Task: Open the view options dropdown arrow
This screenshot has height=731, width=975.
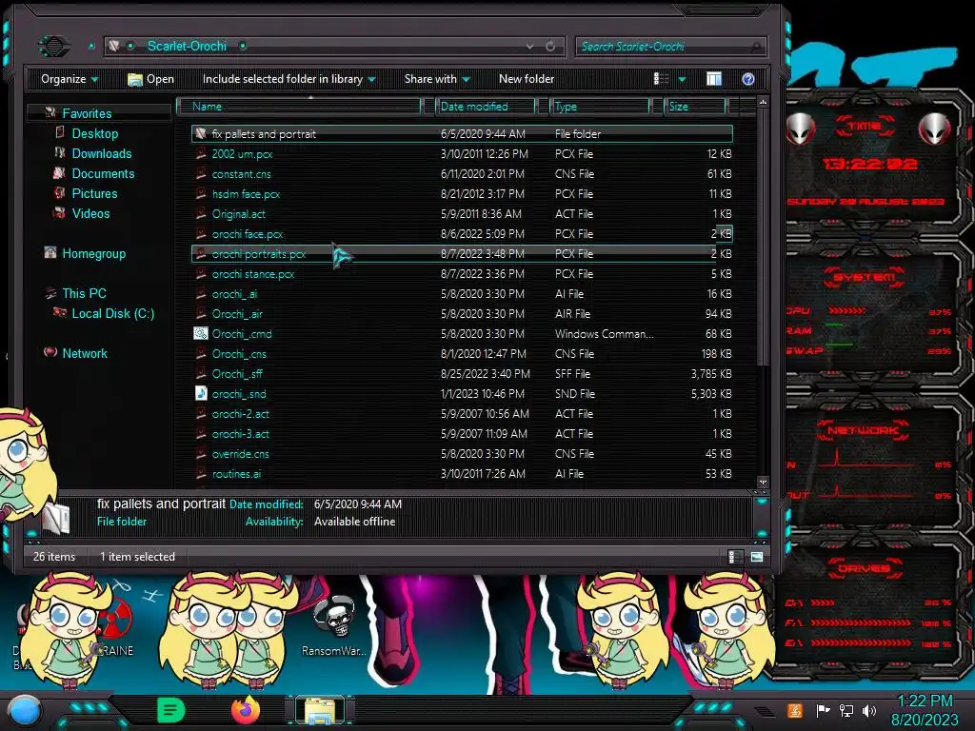Action: click(x=682, y=80)
